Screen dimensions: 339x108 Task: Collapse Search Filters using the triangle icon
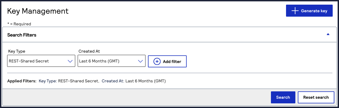click(328, 34)
